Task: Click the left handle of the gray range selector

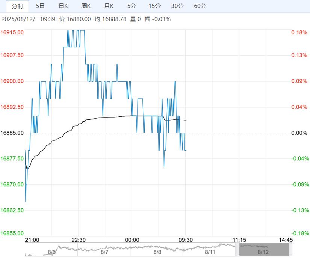Action: (237, 250)
